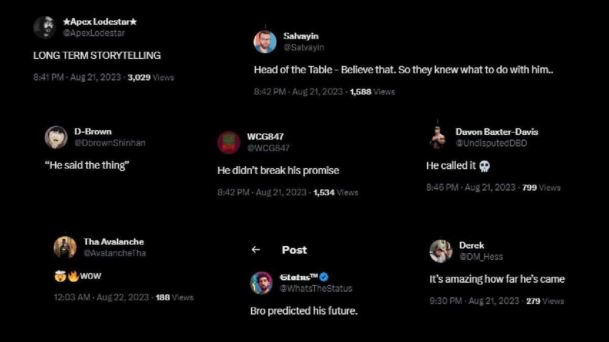Click the 1,588 Views count

tap(362, 92)
